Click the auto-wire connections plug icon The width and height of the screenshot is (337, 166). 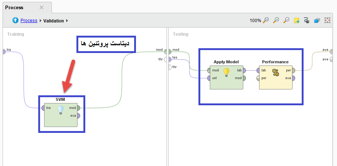(306, 21)
